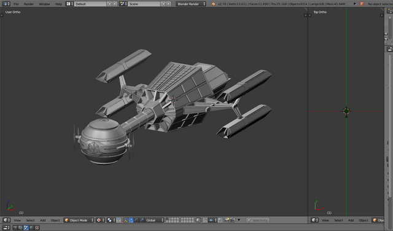Open the File menu

tap(16, 4)
